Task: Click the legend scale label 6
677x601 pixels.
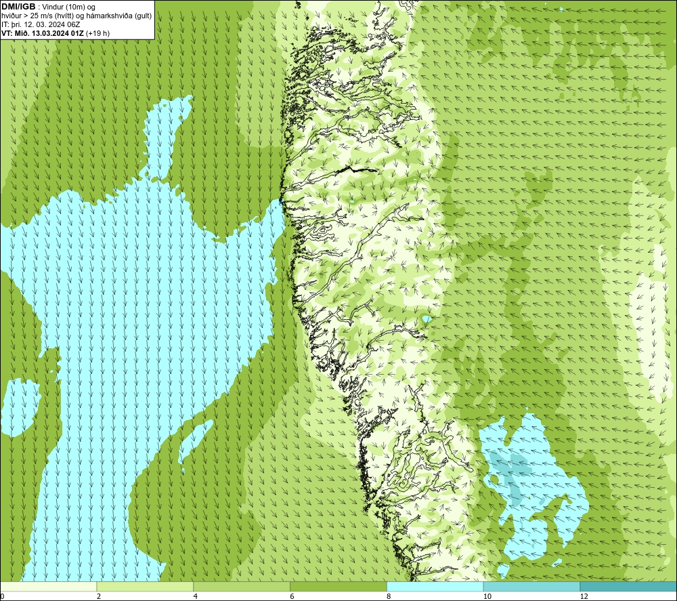Action: tap(292, 596)
